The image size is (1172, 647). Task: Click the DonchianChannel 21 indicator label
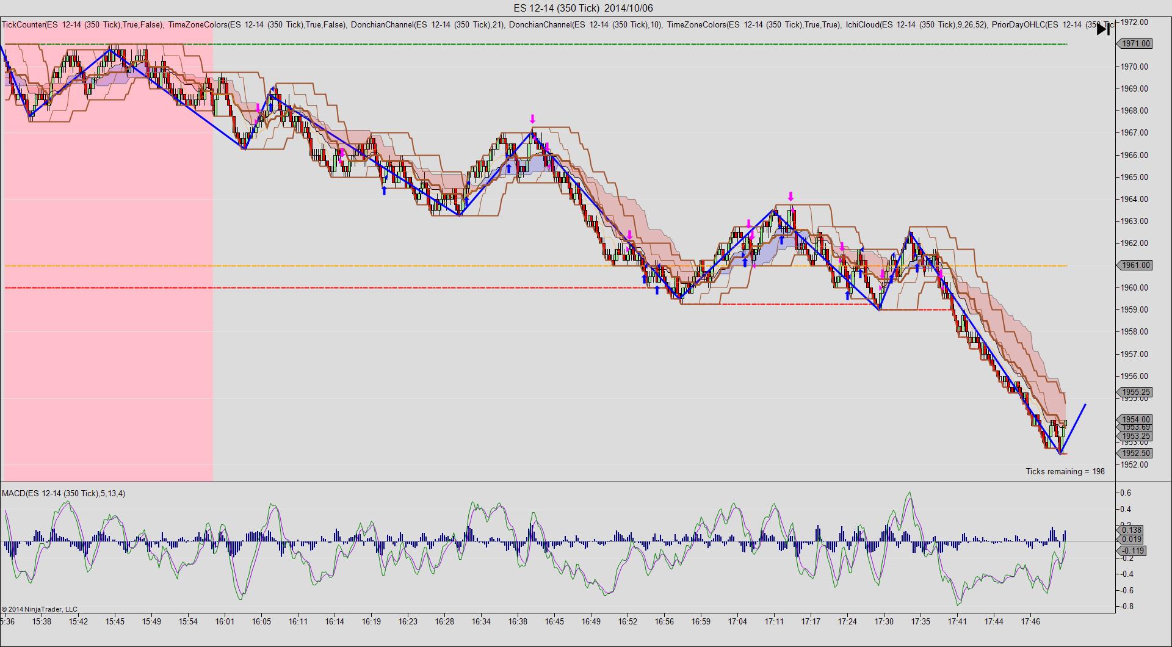(427, 24)
